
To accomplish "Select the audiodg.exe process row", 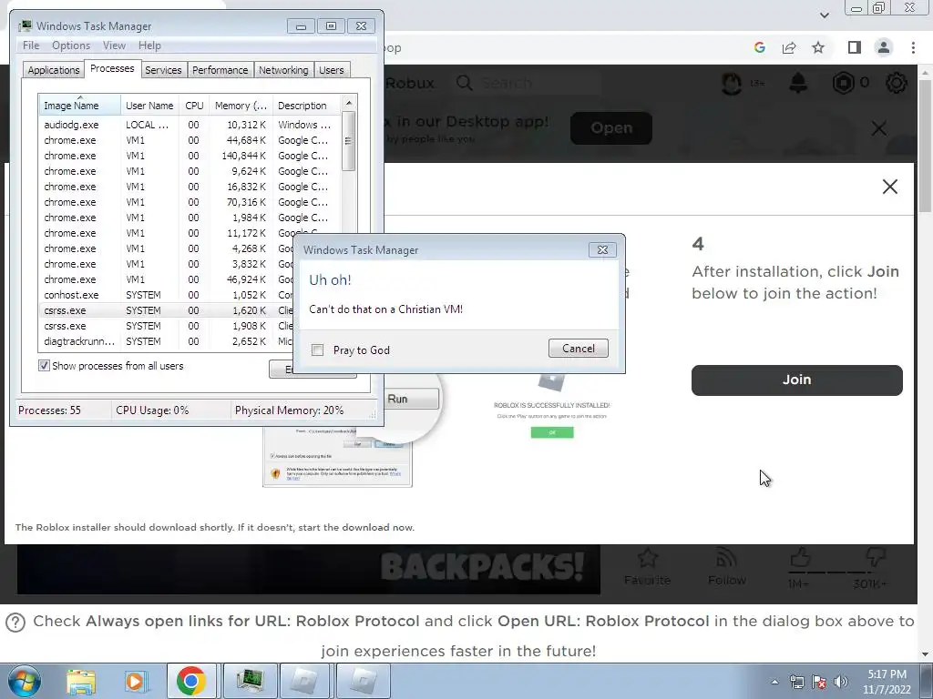I will pos(190,125).
